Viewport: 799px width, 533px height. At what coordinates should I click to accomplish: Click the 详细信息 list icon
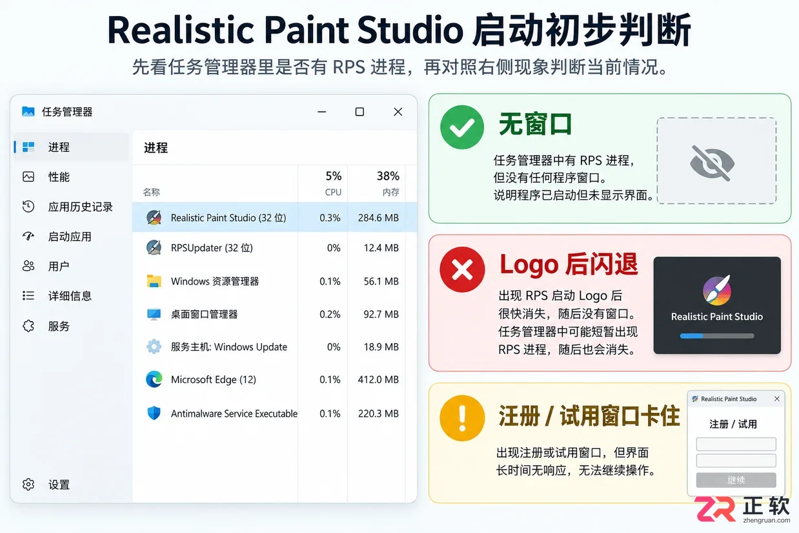click(x=28, y=296)
